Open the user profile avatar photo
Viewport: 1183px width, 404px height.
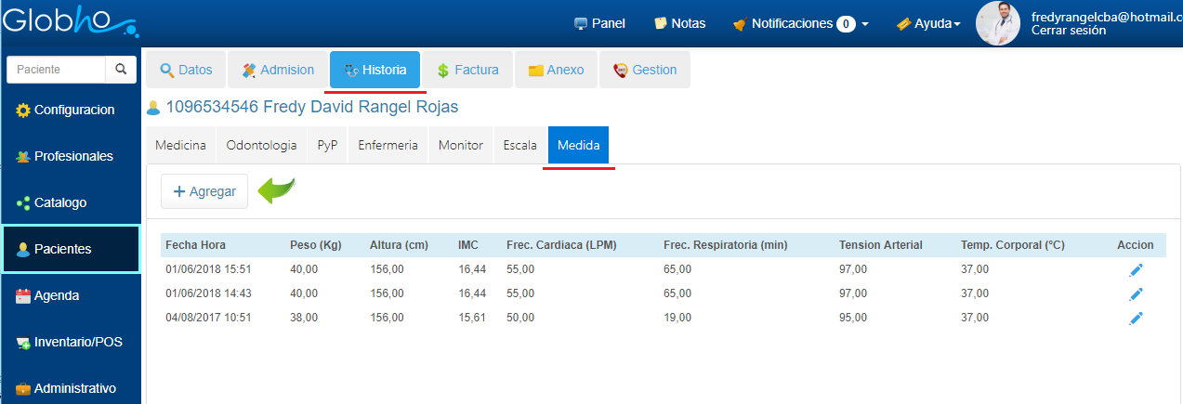point(998,23)
